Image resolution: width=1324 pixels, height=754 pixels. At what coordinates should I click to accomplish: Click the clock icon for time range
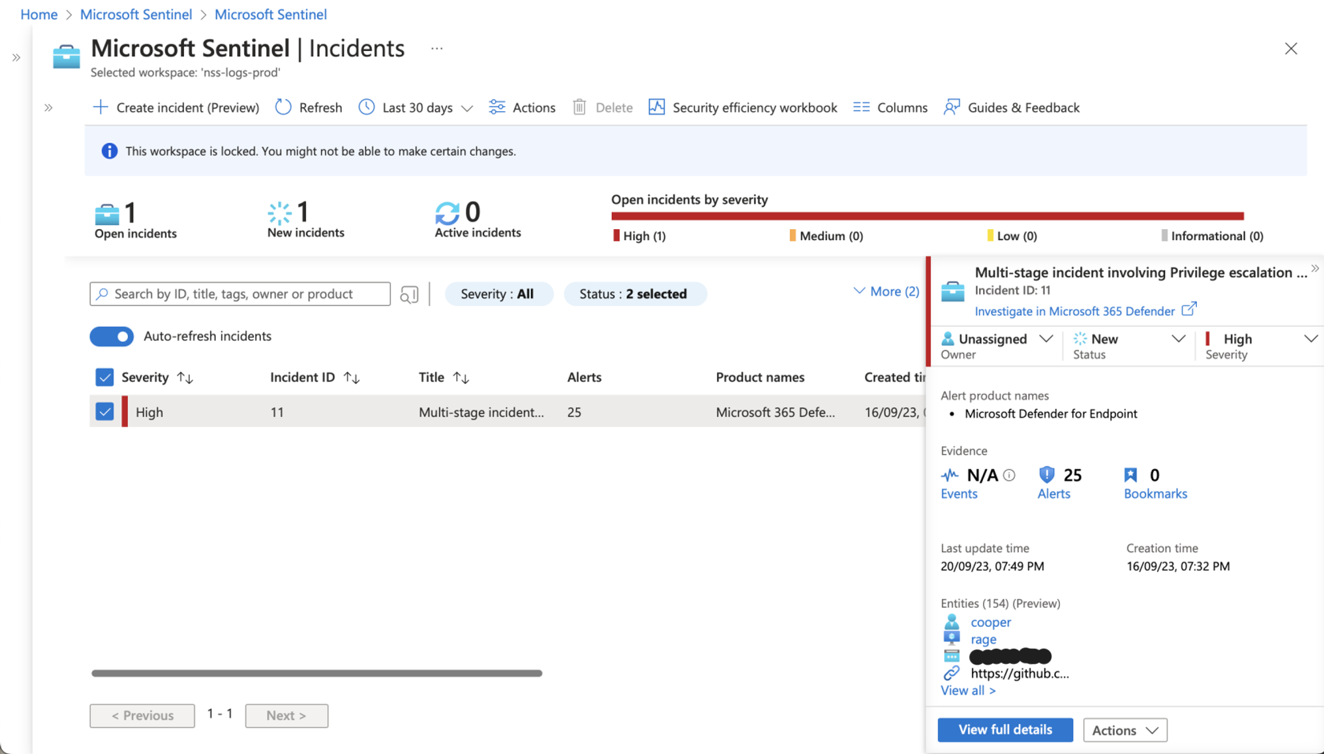coord(367,107)
